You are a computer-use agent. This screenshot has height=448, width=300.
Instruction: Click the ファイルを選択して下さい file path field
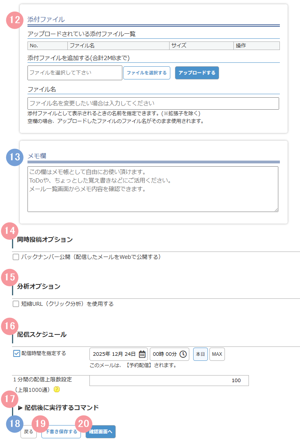coord(75,73)
